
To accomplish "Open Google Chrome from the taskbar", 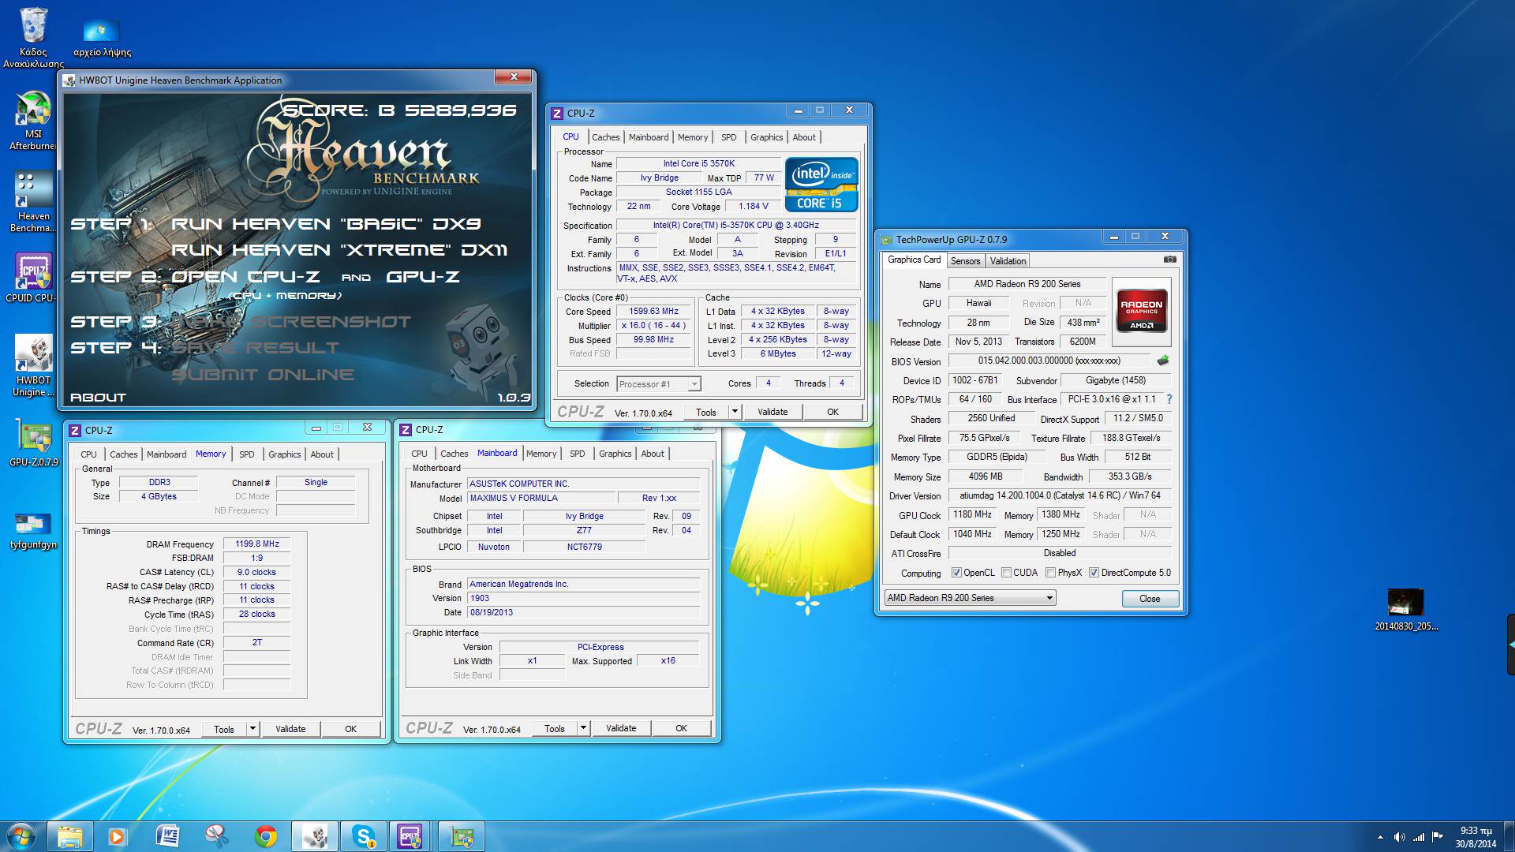I will pos(266,836).
